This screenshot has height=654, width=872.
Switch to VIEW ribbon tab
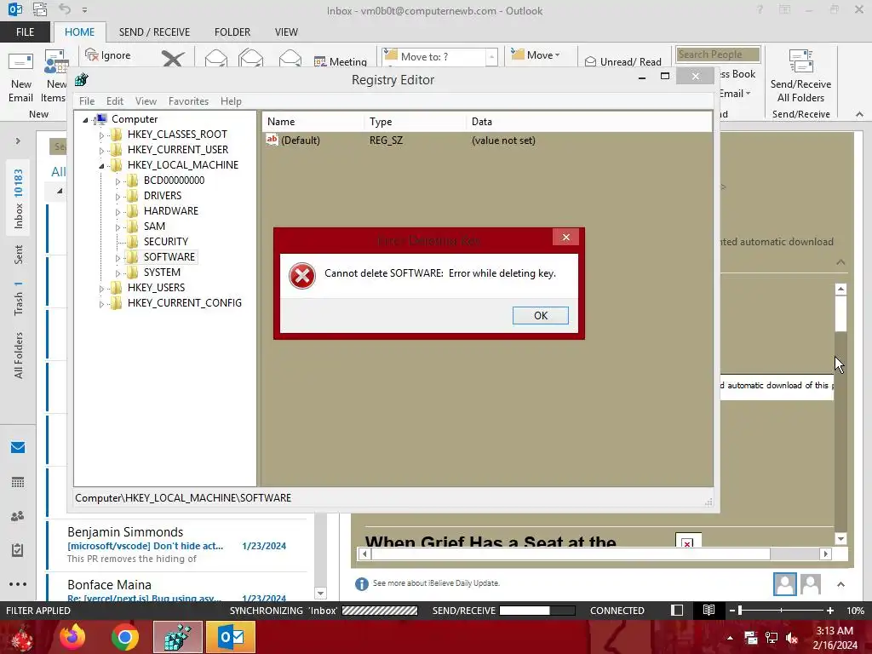coord(286,32)
